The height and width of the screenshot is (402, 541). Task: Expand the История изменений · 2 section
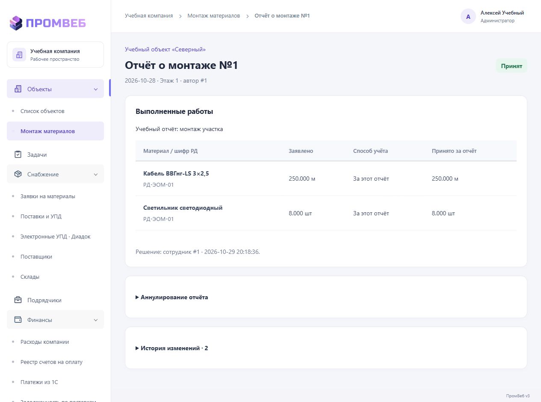pyautogui.click(x=172, y=348)
